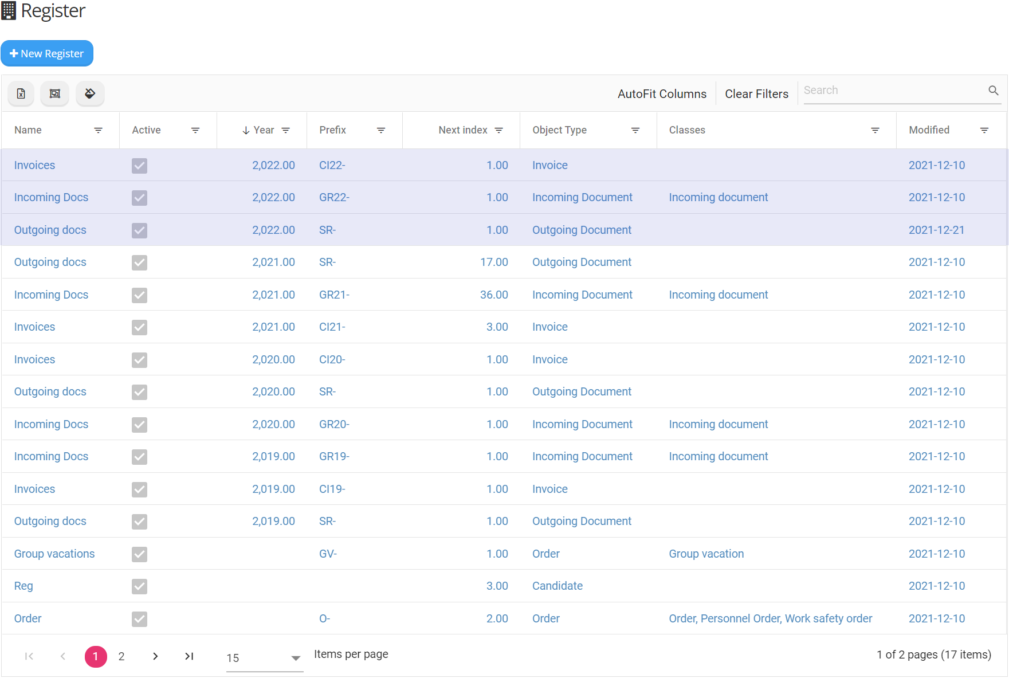This screenshot has height=678, width=1009.
Task: Jump to the last page arrow
Action: [189, 656]
